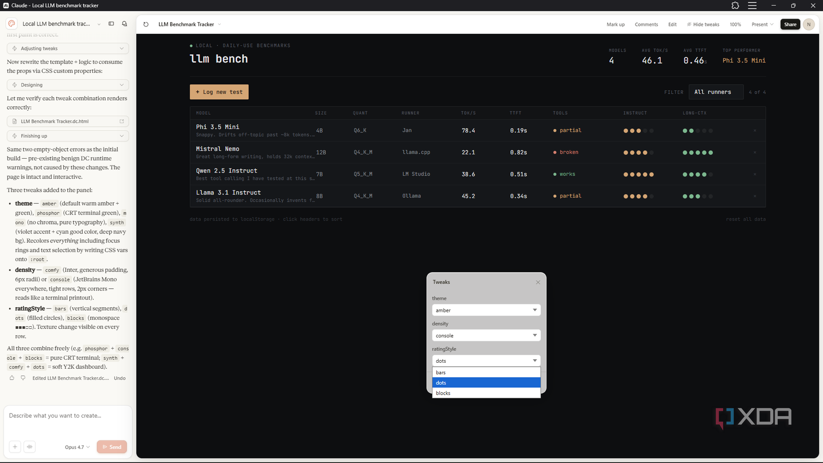Open the extensions puzzle icon in title bar
Viewport: 823px width, 463px height.
pos(735,5)
